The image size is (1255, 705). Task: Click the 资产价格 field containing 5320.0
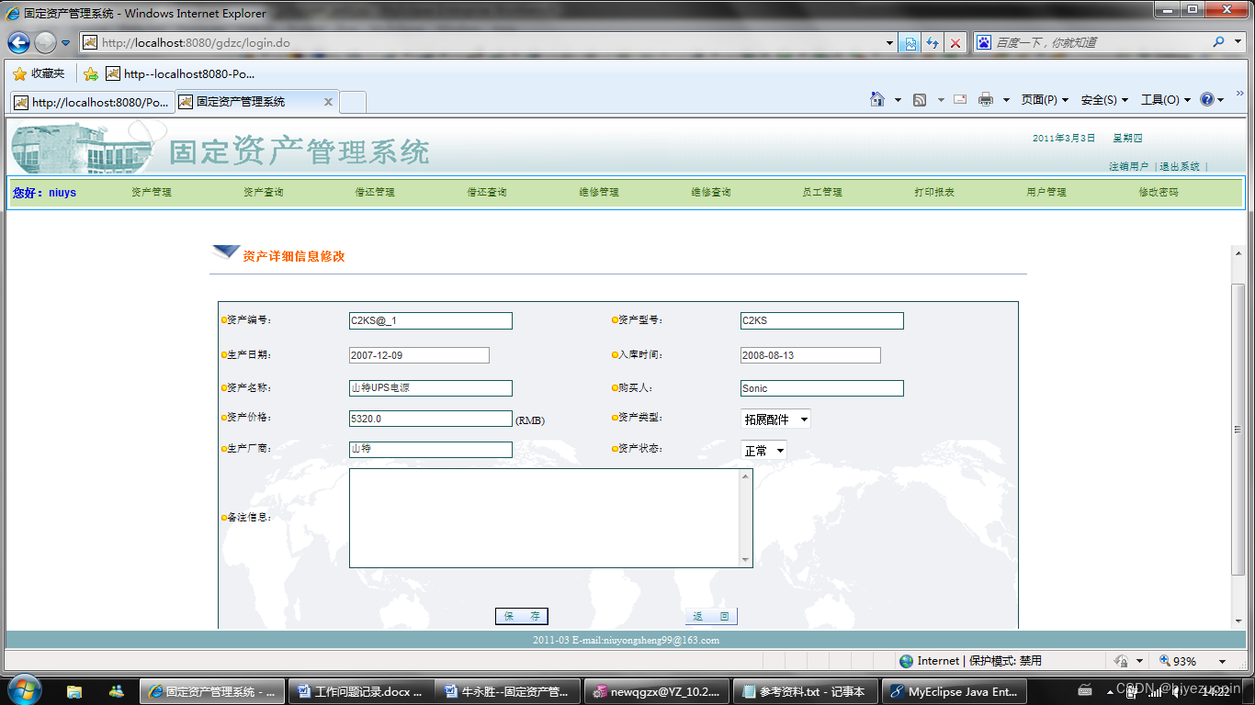(431, 419)
